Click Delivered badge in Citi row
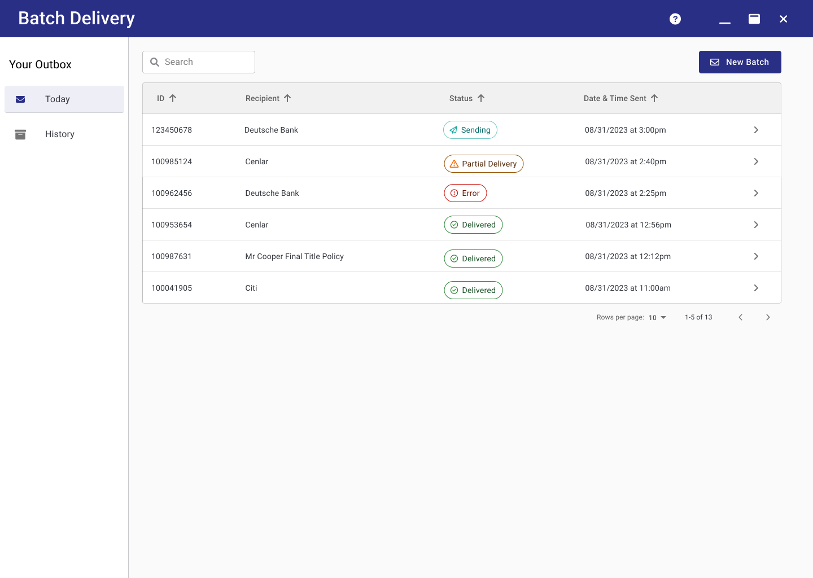The width and height of the screenshot is (813, 578). [473, 290]
